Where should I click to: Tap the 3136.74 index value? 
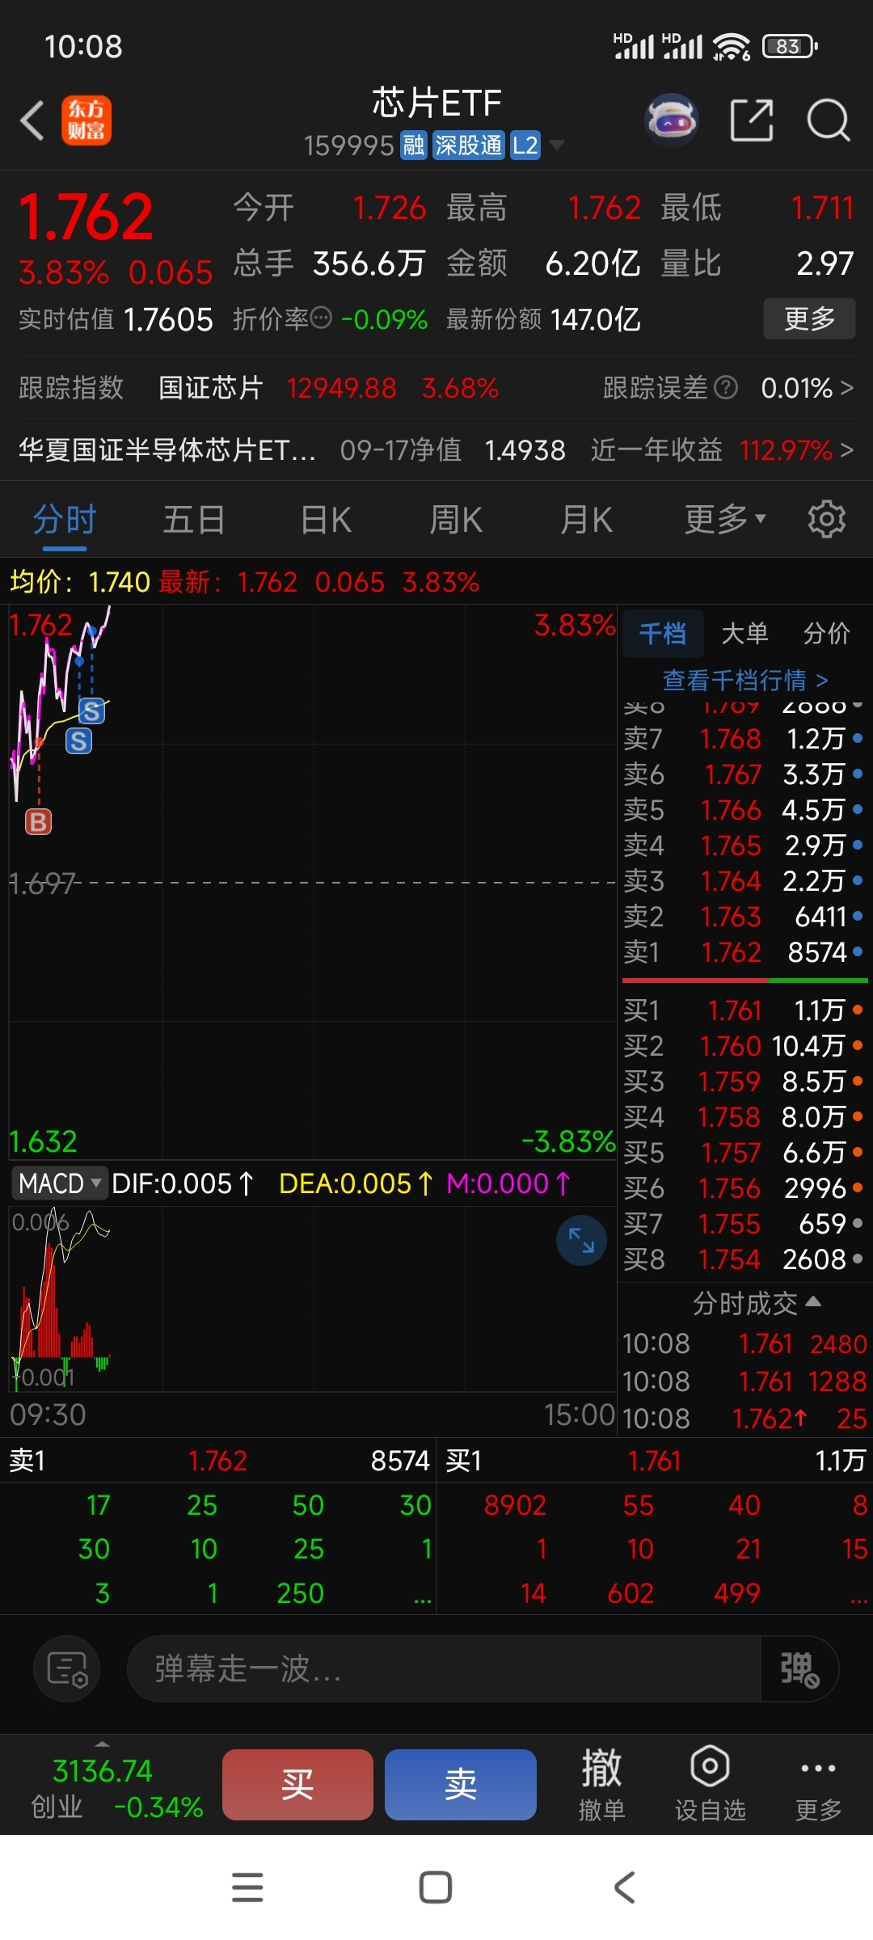pos(103,1771)
